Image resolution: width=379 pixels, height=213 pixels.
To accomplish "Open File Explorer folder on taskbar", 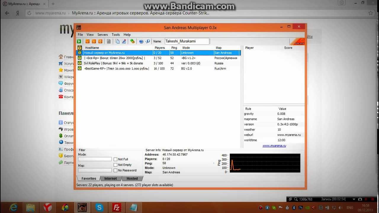I will (30, 207).
